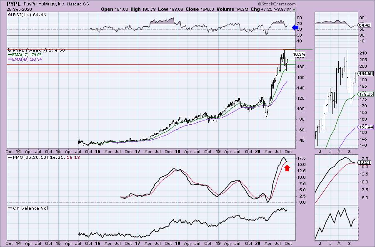Select the Close 194.50 value
Image resolution: width=375 pixels, height=247 pixels.
click(199, 9)
